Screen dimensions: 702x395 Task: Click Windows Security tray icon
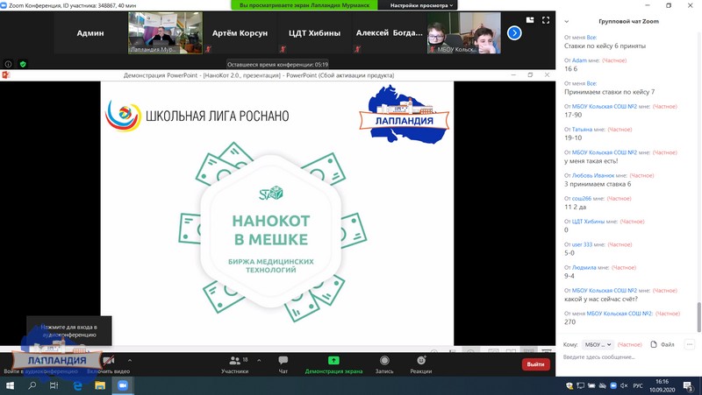(569, 385)
